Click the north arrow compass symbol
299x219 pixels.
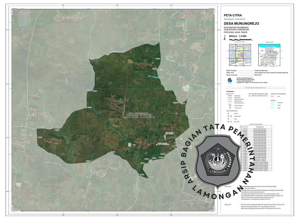[225, 39]
